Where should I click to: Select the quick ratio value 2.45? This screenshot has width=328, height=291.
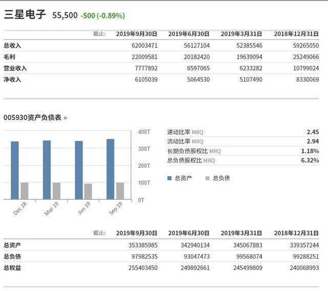(313, 132)
